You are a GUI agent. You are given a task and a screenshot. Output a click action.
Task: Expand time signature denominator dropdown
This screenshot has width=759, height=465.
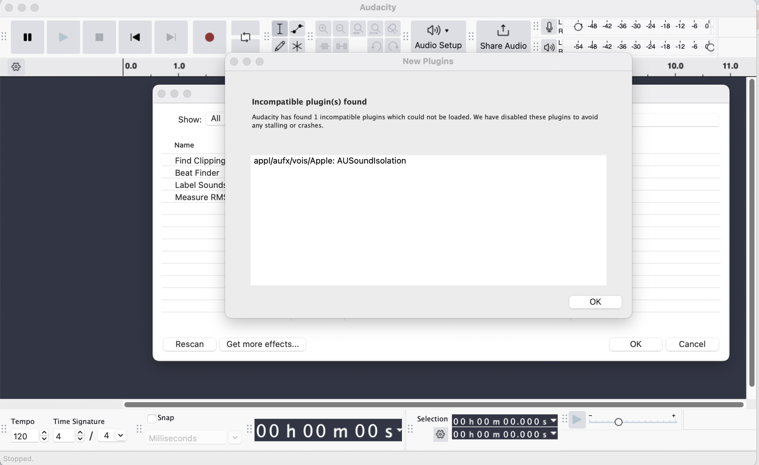coord(120,435)
